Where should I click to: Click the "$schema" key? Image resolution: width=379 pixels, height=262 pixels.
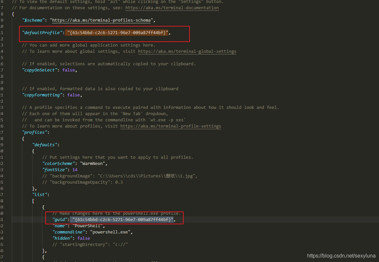click(33, 20)
